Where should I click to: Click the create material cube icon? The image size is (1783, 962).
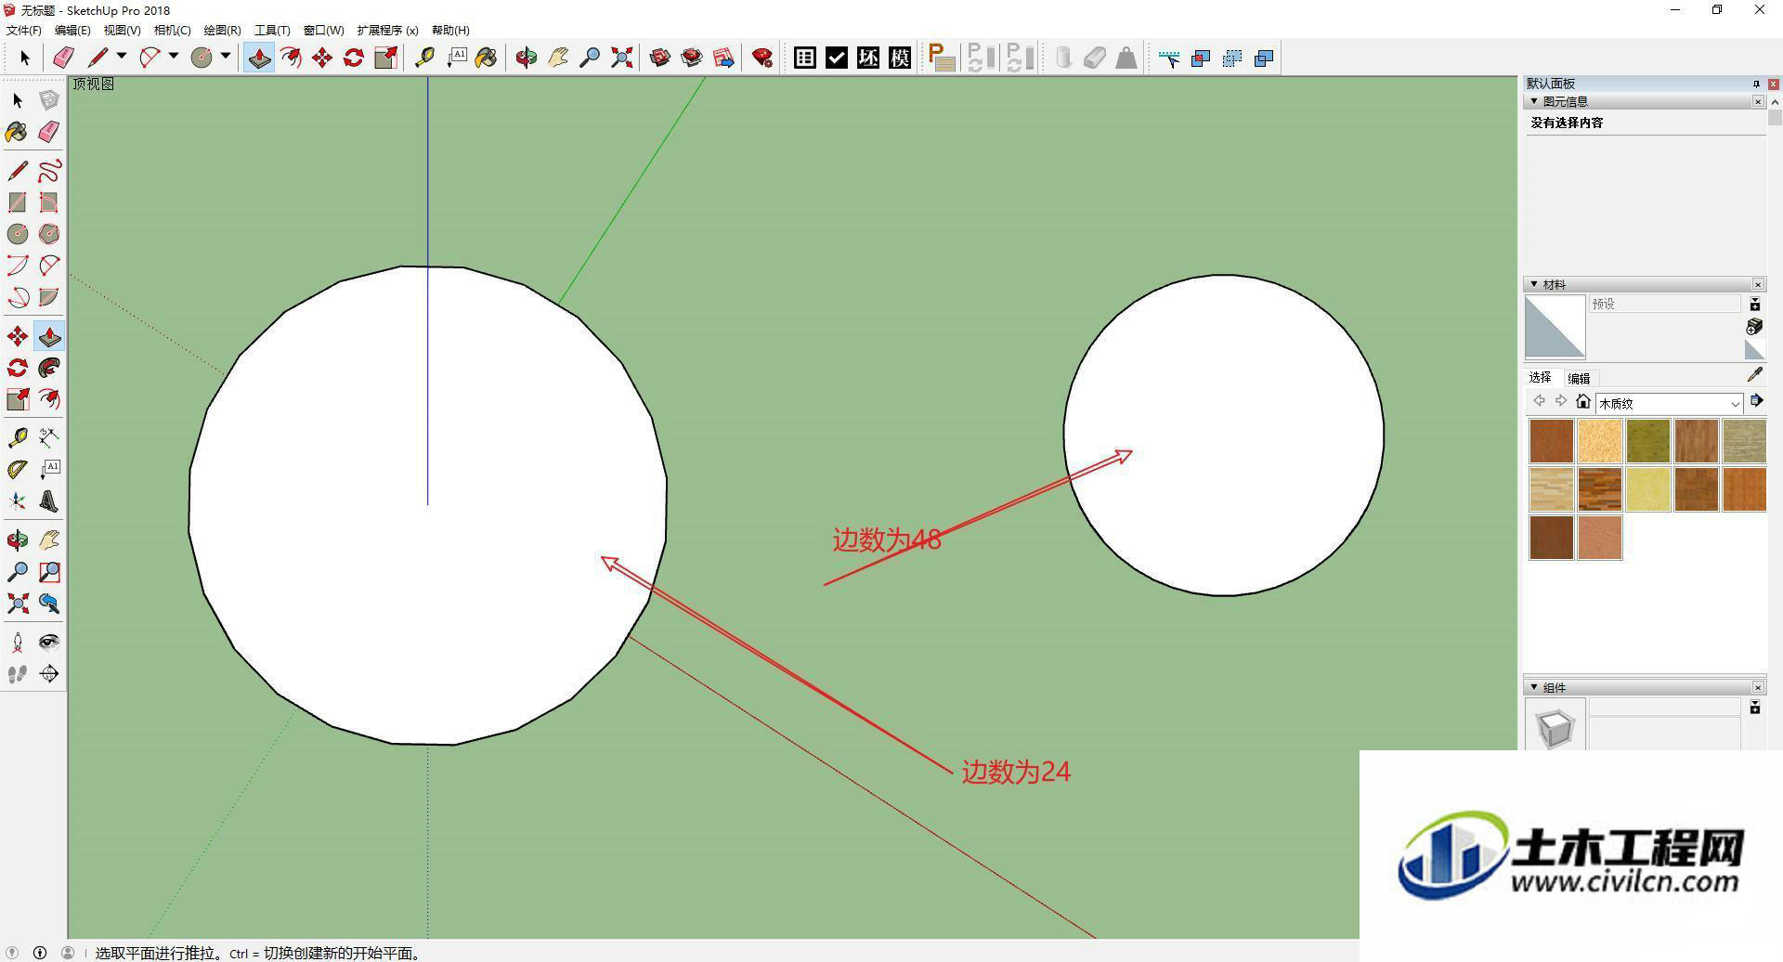coord(1754,327)
